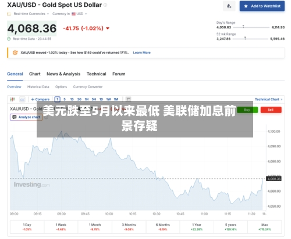The height and width of the screenshot is (239, 291).
Task: Select the 1 Week performance range
Action: [61, 227]
